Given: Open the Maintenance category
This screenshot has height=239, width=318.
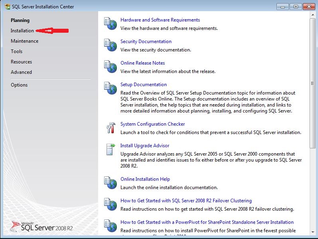Looking at the screenshot, I should coord(25,41).
